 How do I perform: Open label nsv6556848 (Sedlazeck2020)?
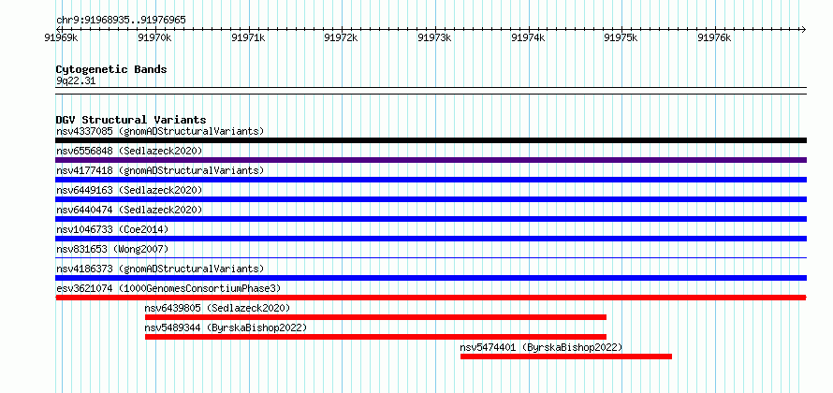(x=129, y=151)
